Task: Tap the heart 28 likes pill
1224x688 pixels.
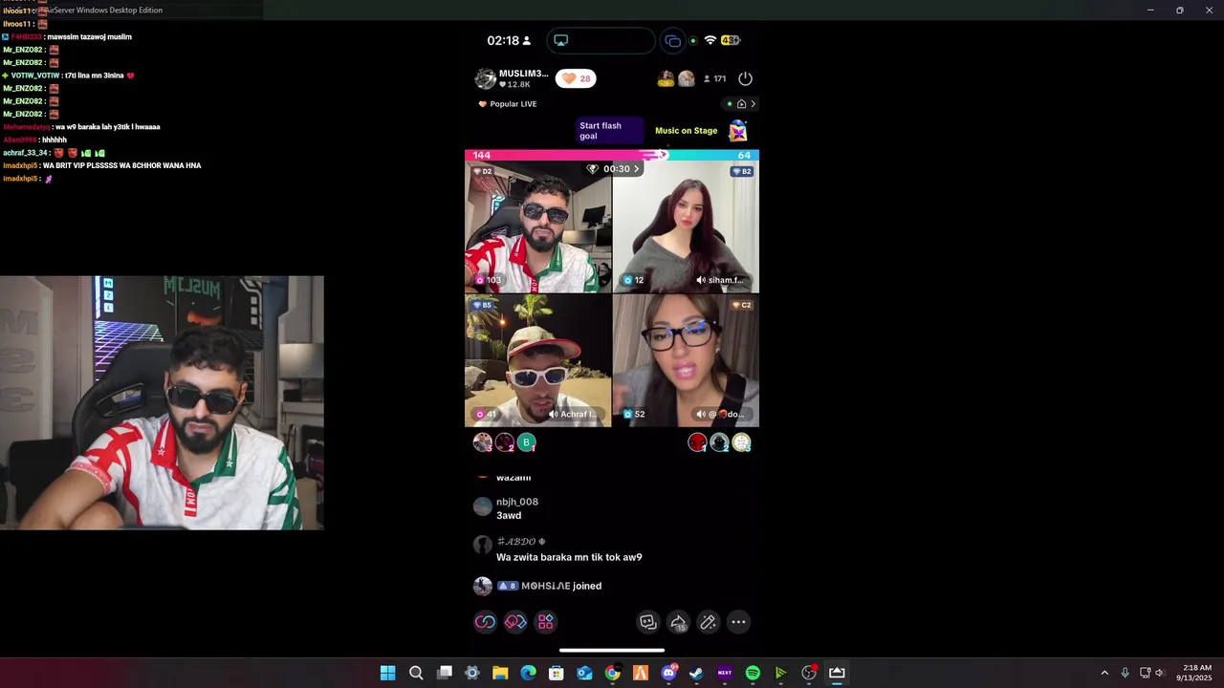Action: [x=576, y=78]
